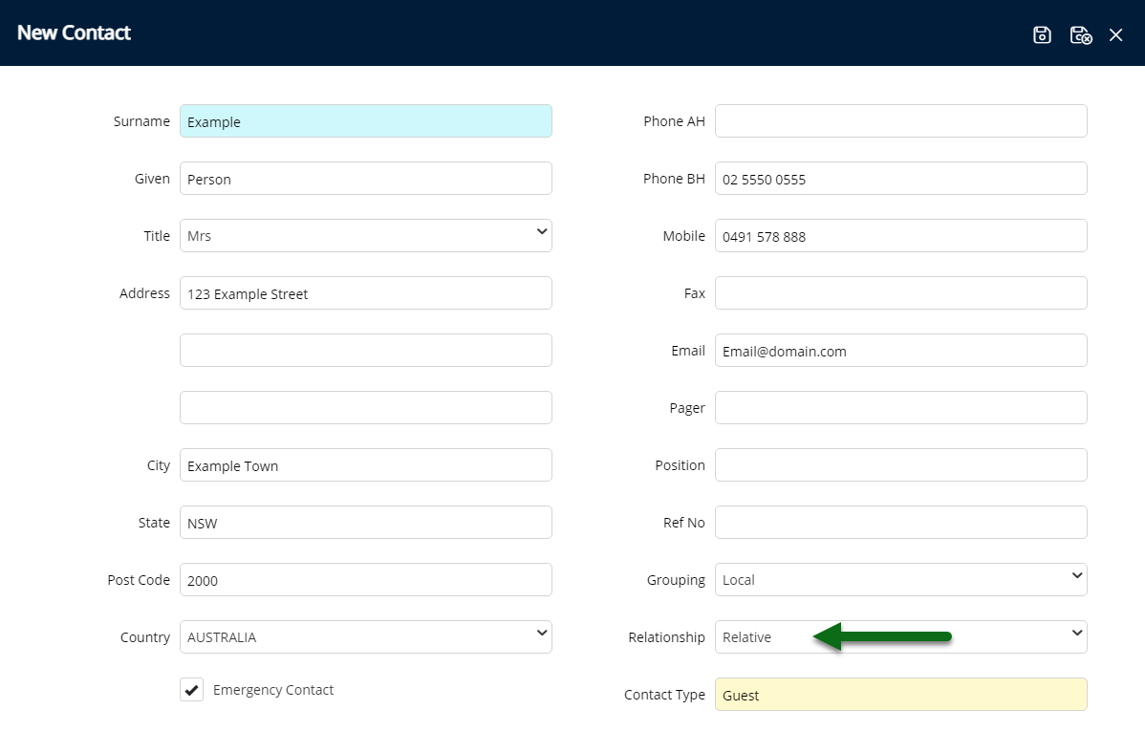Expand the Country dropdown list
The height and width of the screenshot is (753, 1145).
[365, 637]
